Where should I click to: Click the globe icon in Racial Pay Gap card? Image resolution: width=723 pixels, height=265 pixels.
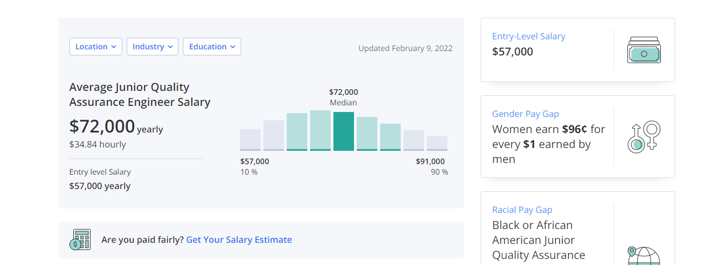coord(644,256)
